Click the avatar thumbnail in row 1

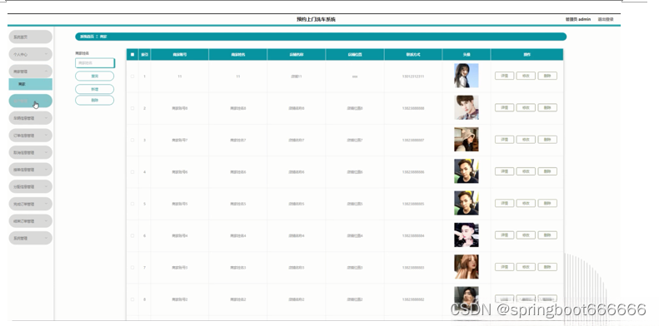click(x=466, y=76)
